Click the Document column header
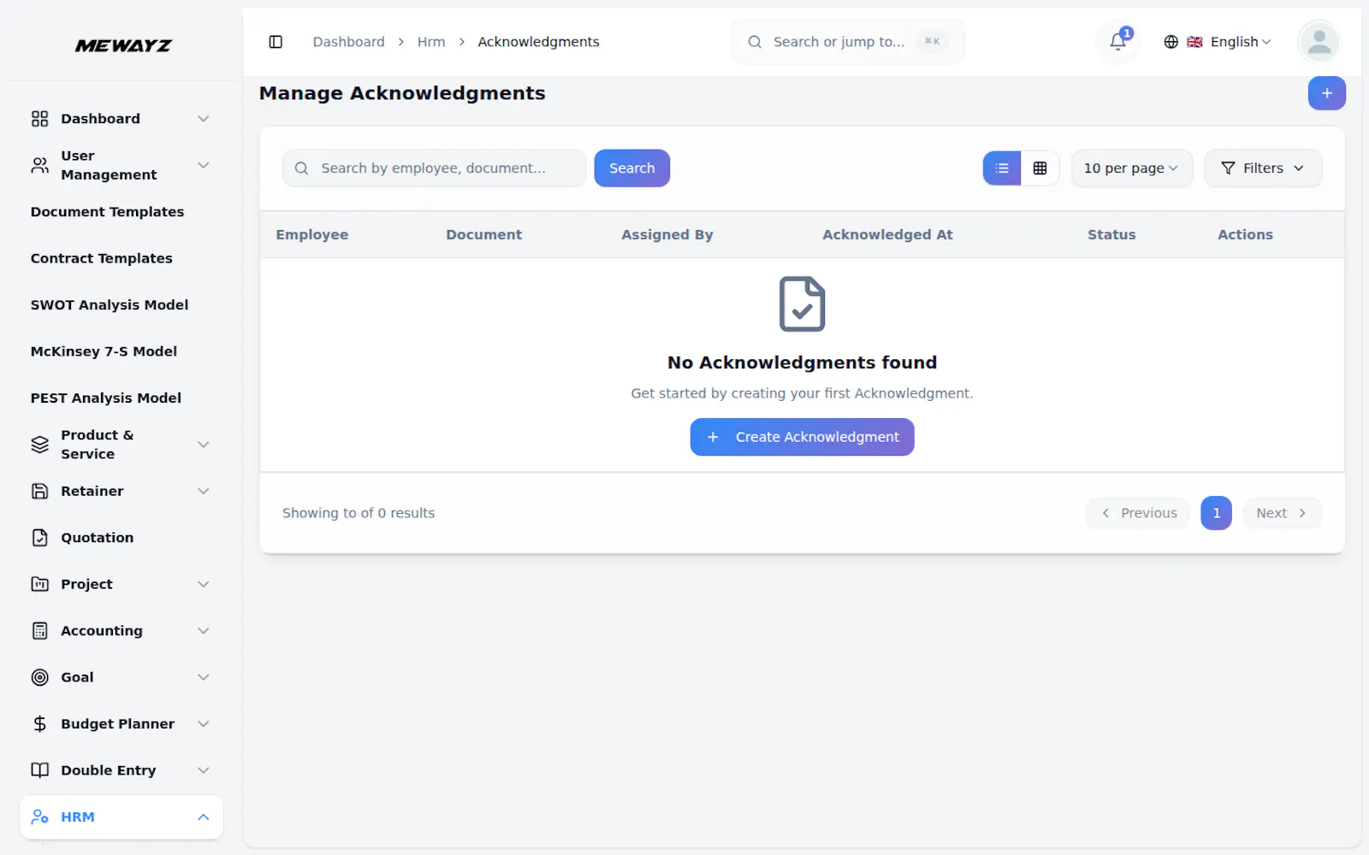The width and height of the screenshot is (1369, 855). click(x=483, y=234)
